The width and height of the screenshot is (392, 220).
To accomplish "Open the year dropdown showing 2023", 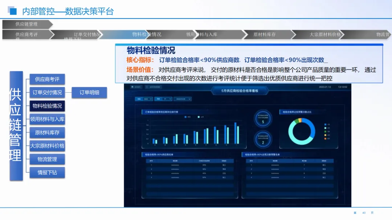I will point(144,99).
